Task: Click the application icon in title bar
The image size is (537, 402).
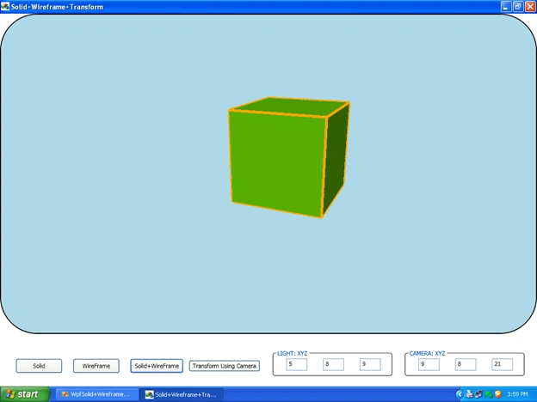Action: pyautogui.click(x=5, y=7)
